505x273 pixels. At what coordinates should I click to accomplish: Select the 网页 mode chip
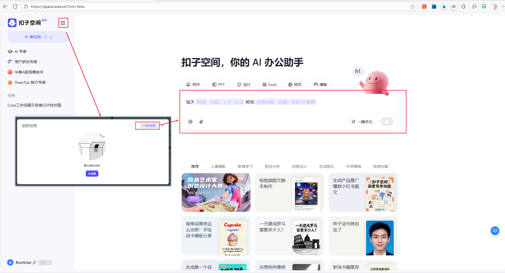295,85
